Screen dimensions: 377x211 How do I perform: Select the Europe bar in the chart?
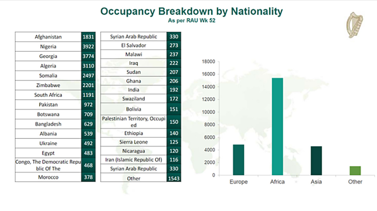[238, 160]
